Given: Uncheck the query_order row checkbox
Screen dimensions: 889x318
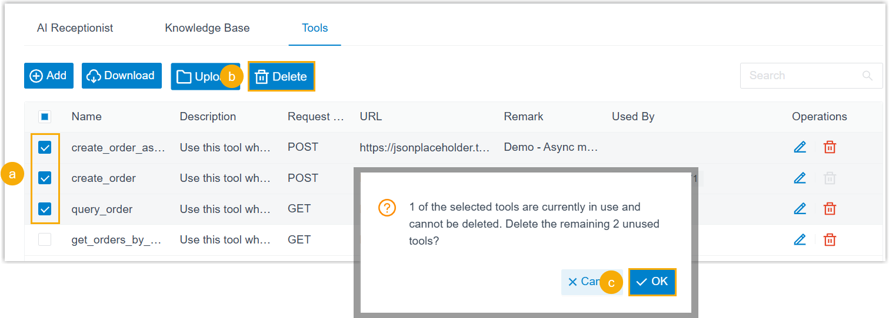Looking at the screenshot, I should (x=45, y=208).
